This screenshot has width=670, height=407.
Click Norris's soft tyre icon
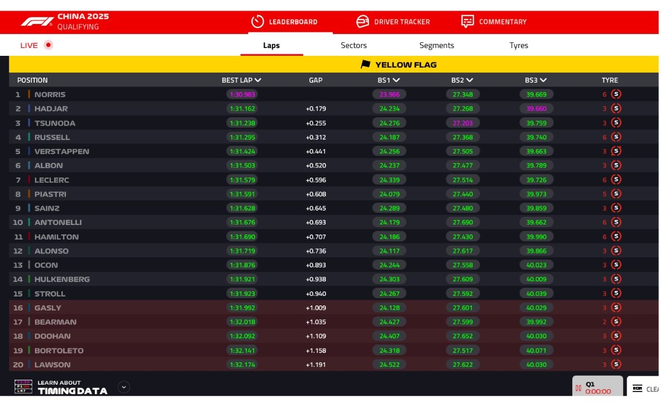coord(616,94)
